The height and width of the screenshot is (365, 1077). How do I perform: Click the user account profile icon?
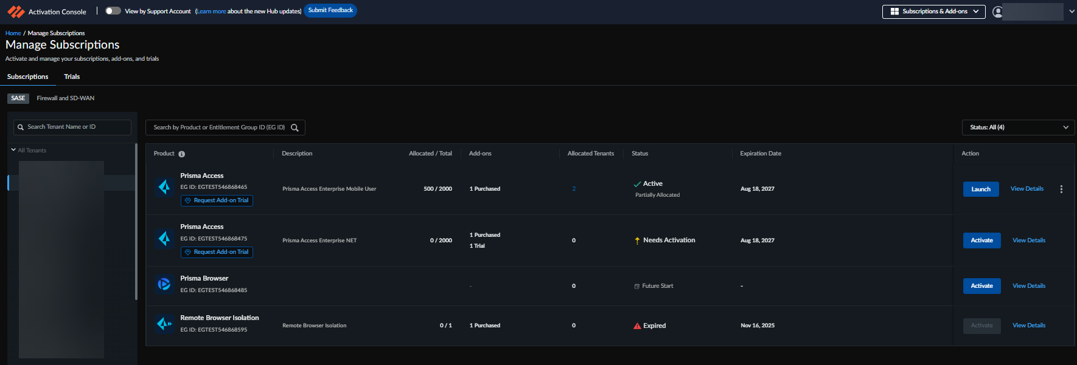[997, 12]
